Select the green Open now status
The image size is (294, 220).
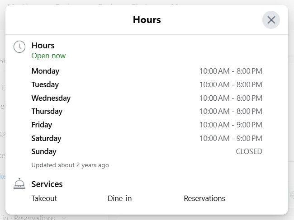tap(48, 56)
